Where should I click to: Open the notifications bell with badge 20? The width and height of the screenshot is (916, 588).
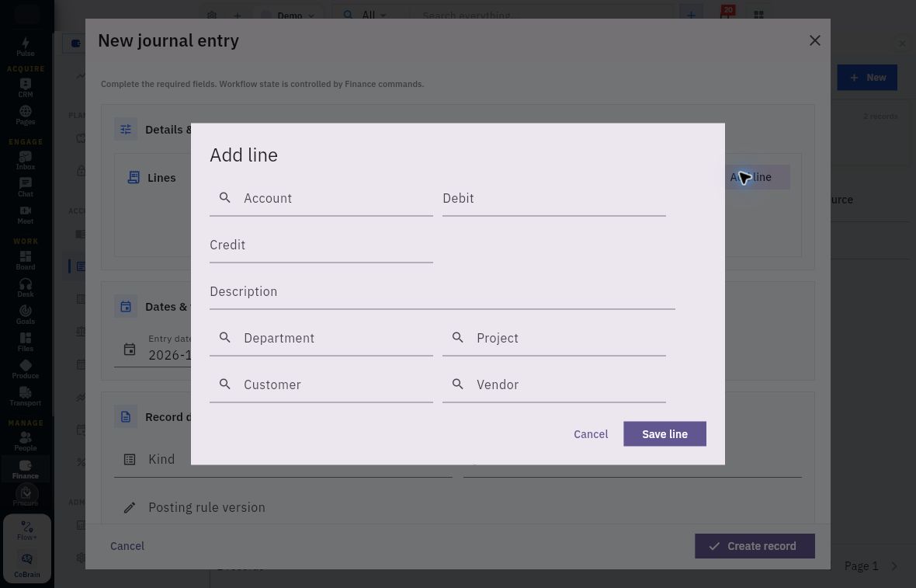(725, 14)
